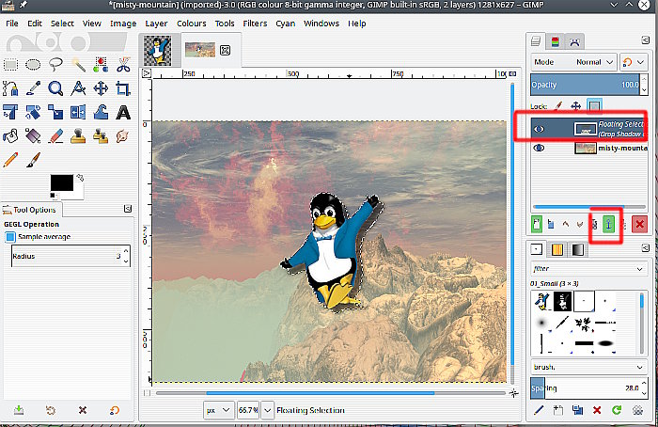This screenshot has width=658, height=427.
Task: Open the Layer menu
Action: (x=156, y=24)
